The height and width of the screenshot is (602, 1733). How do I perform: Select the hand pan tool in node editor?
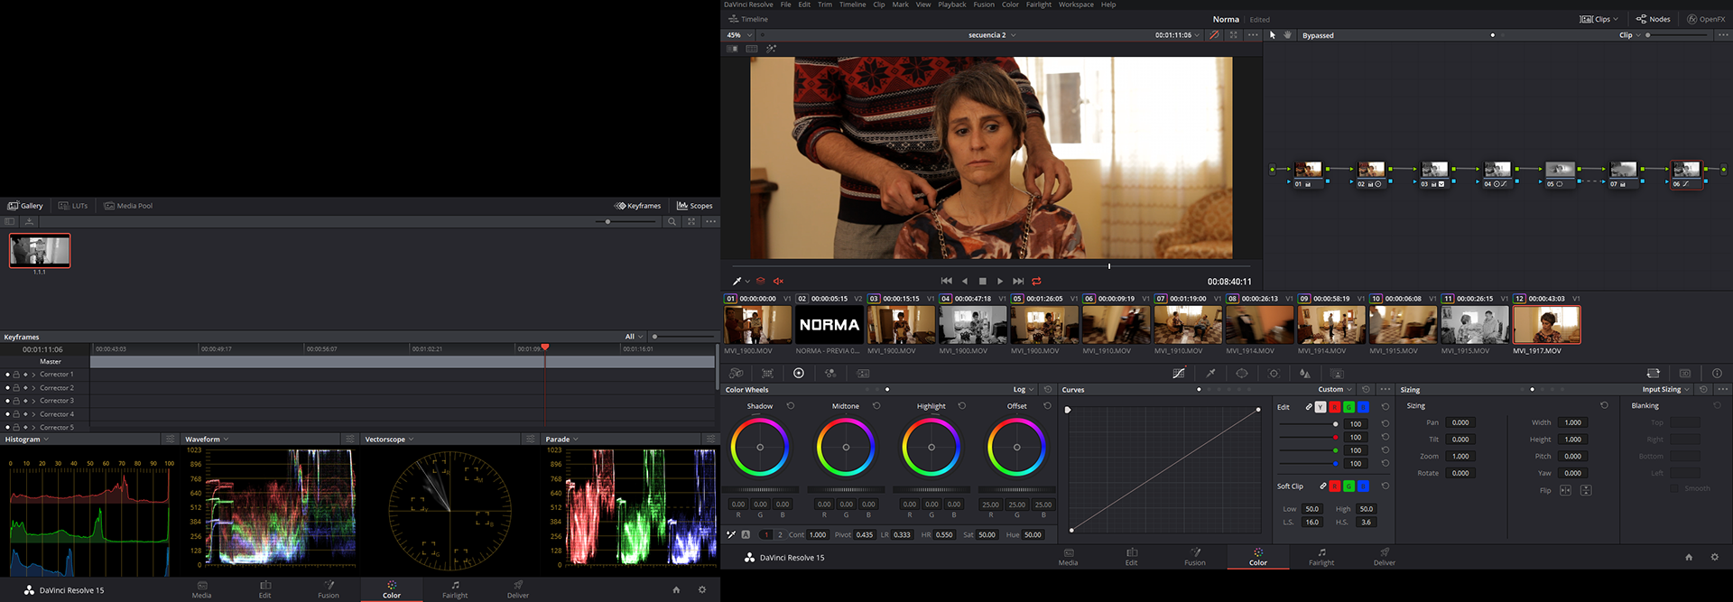pos(1287,35)
